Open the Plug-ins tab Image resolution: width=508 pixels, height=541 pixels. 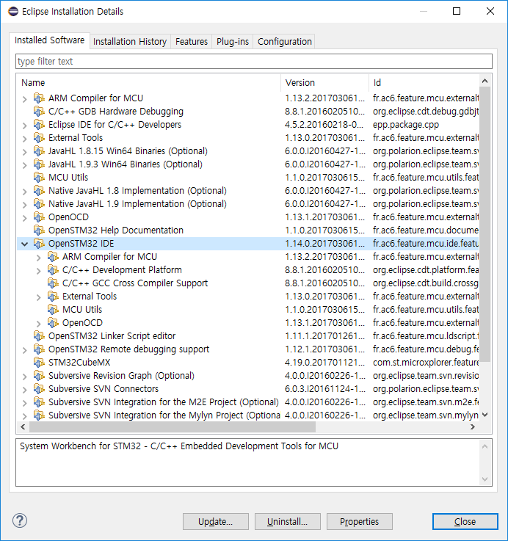pos(232,41)
